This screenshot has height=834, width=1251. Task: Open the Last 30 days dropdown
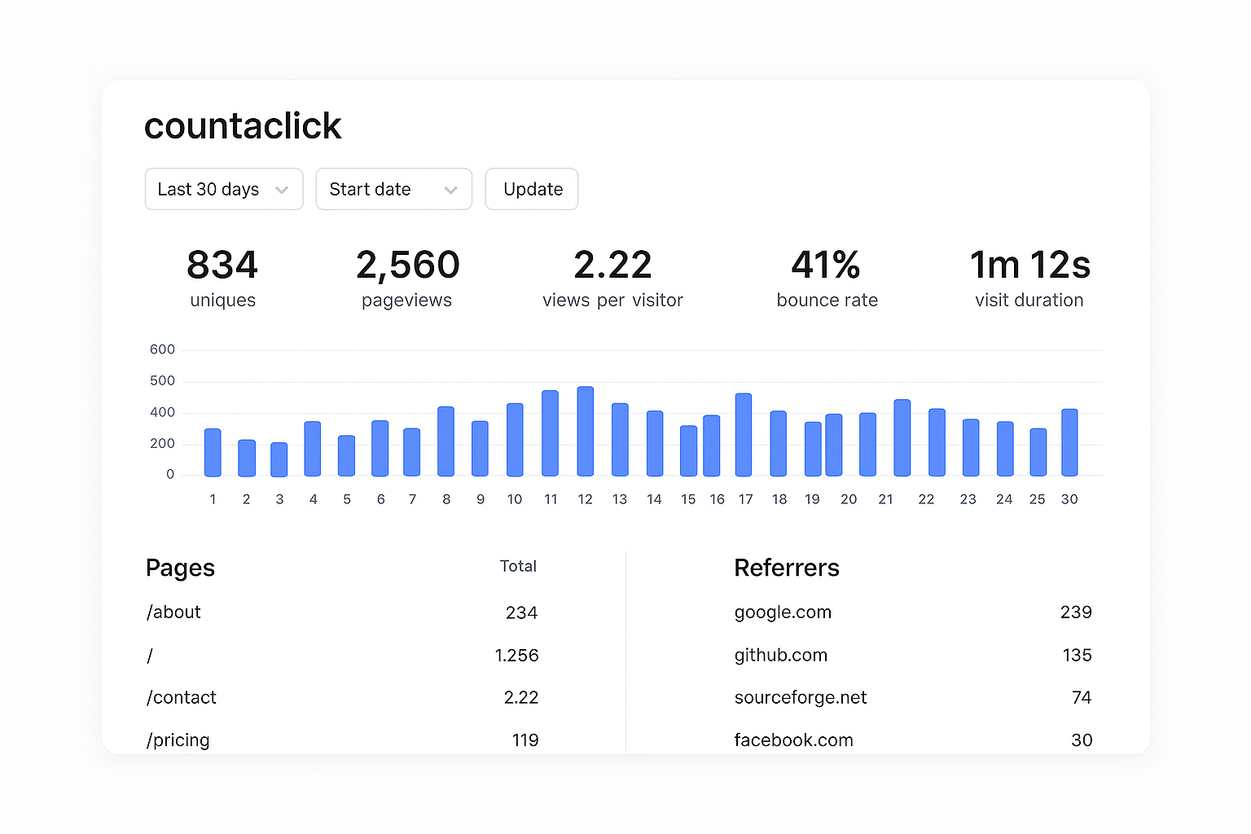tap(224, 189)
